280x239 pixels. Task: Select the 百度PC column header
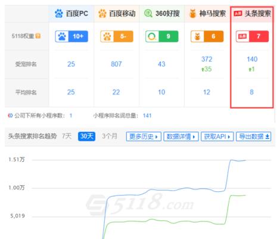point(71,14)
